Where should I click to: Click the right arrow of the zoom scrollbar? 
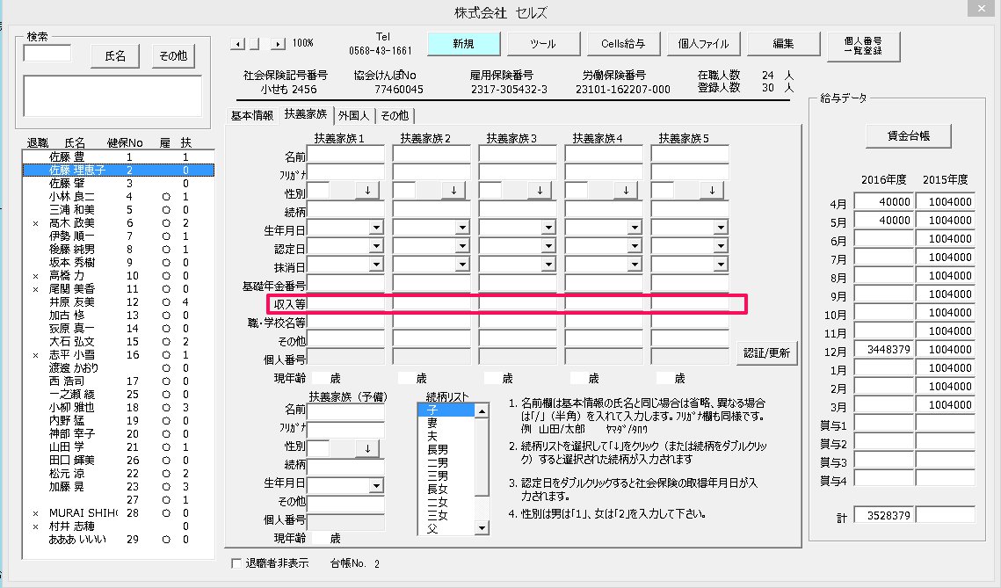click(x=278, y=43)
